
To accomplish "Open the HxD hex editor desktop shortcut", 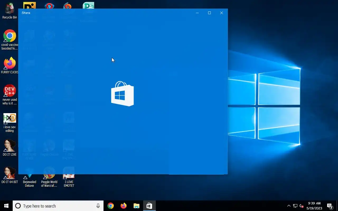I will point(10,123).
